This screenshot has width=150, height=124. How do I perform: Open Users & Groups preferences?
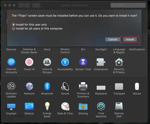click(x=47, y=62)
